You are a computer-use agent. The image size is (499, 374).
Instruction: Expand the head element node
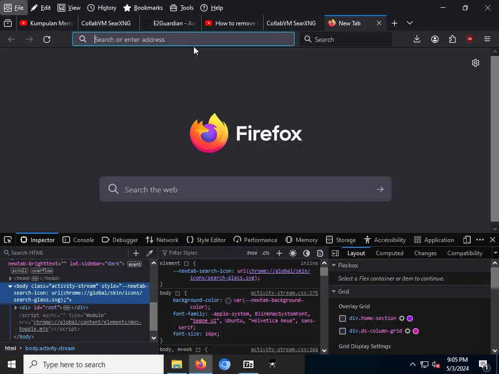click(x=10, y=278)
